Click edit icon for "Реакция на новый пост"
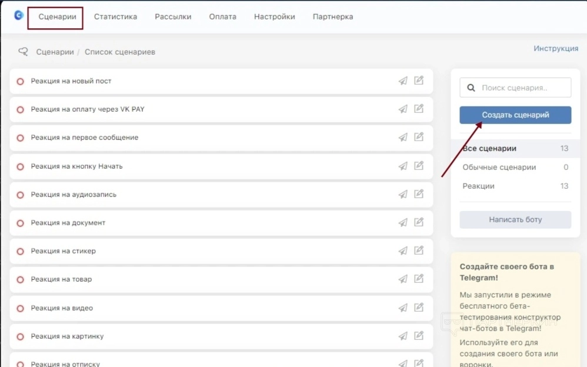The height and width of the screenshot is (367, 587). [x=419, y=81]
